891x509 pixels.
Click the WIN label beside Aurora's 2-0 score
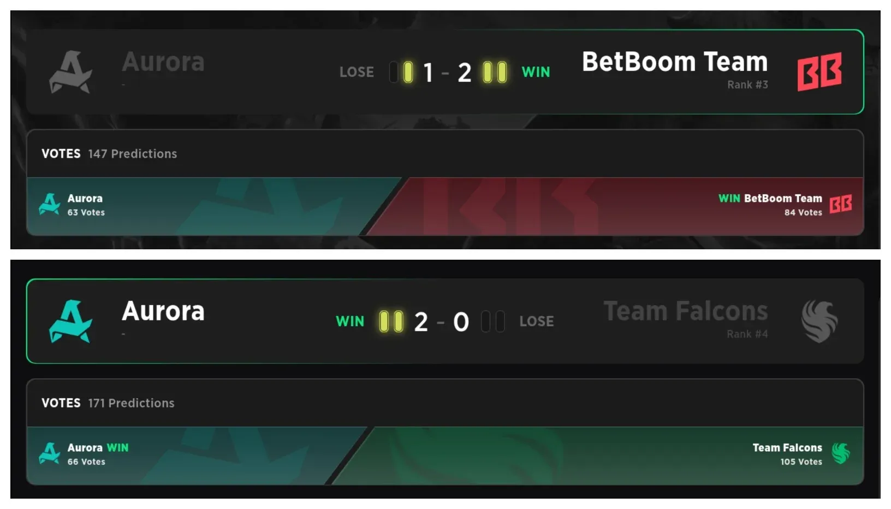pos(350,321)
